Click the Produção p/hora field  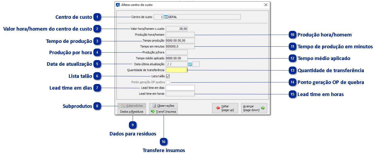click(x=177, y=52)
